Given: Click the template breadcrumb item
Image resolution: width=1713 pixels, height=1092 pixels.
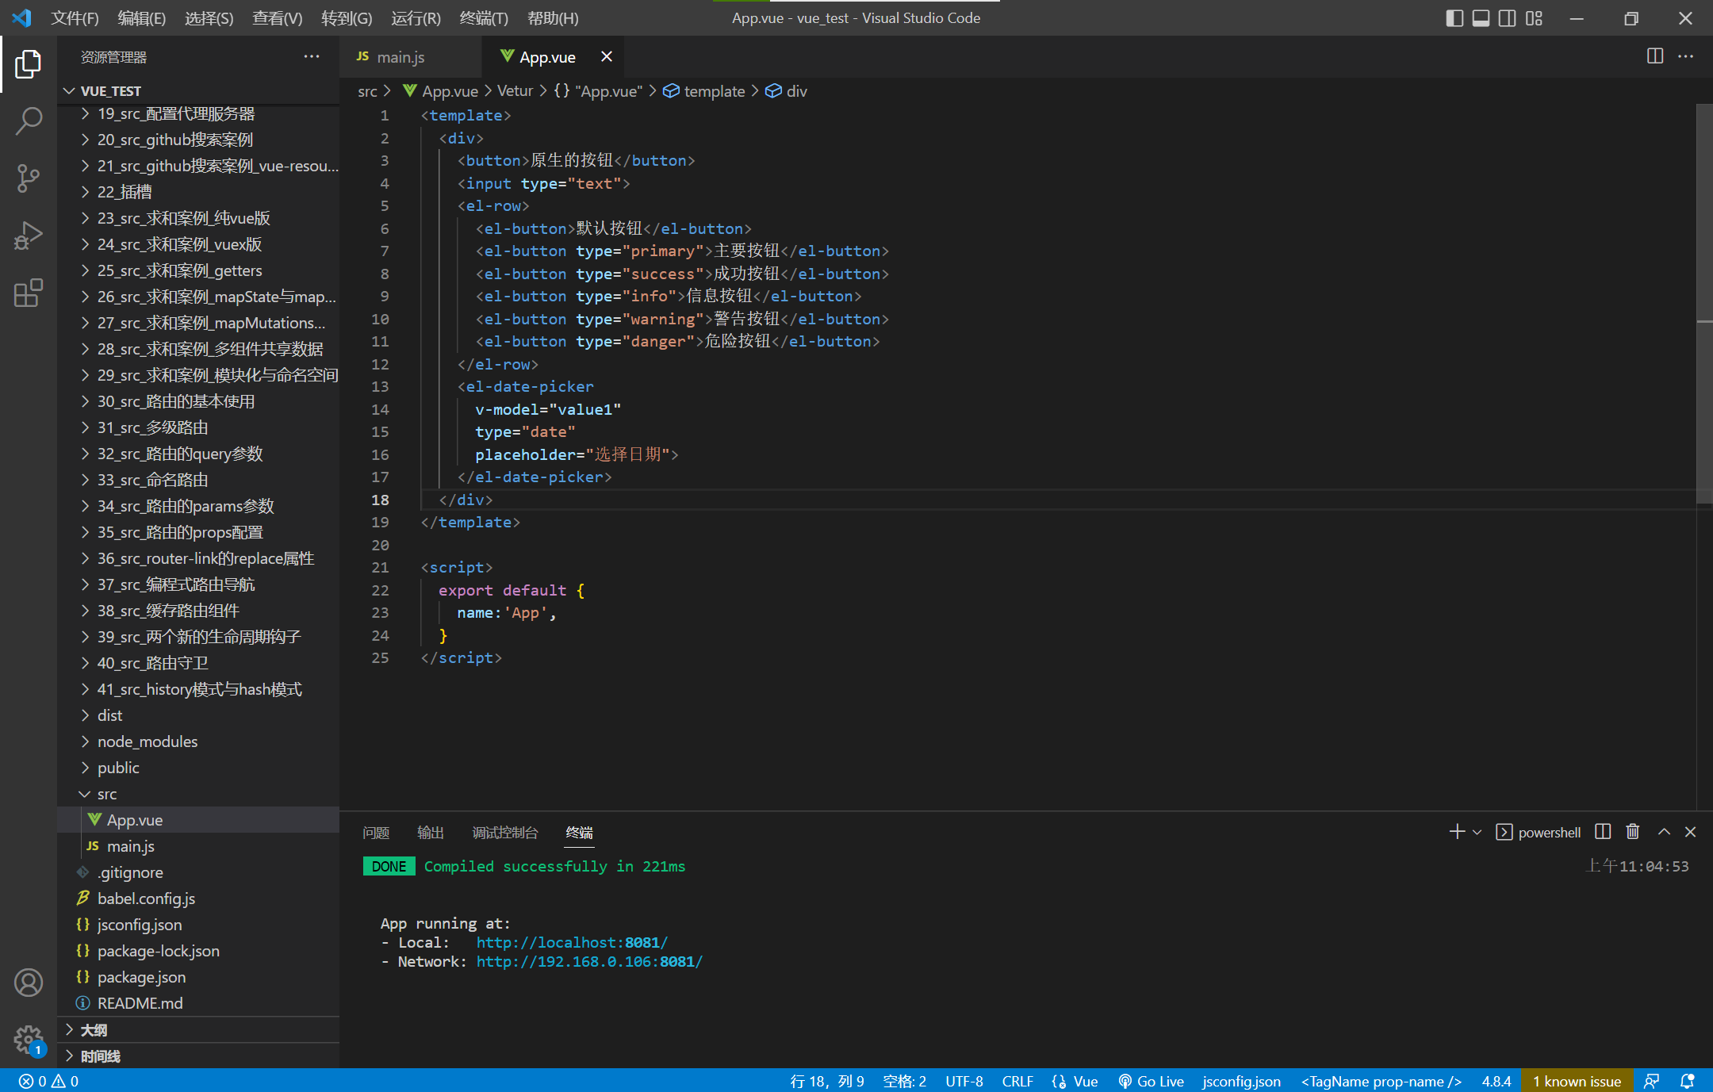Looking at the screenshot, I should pos(705,91).
